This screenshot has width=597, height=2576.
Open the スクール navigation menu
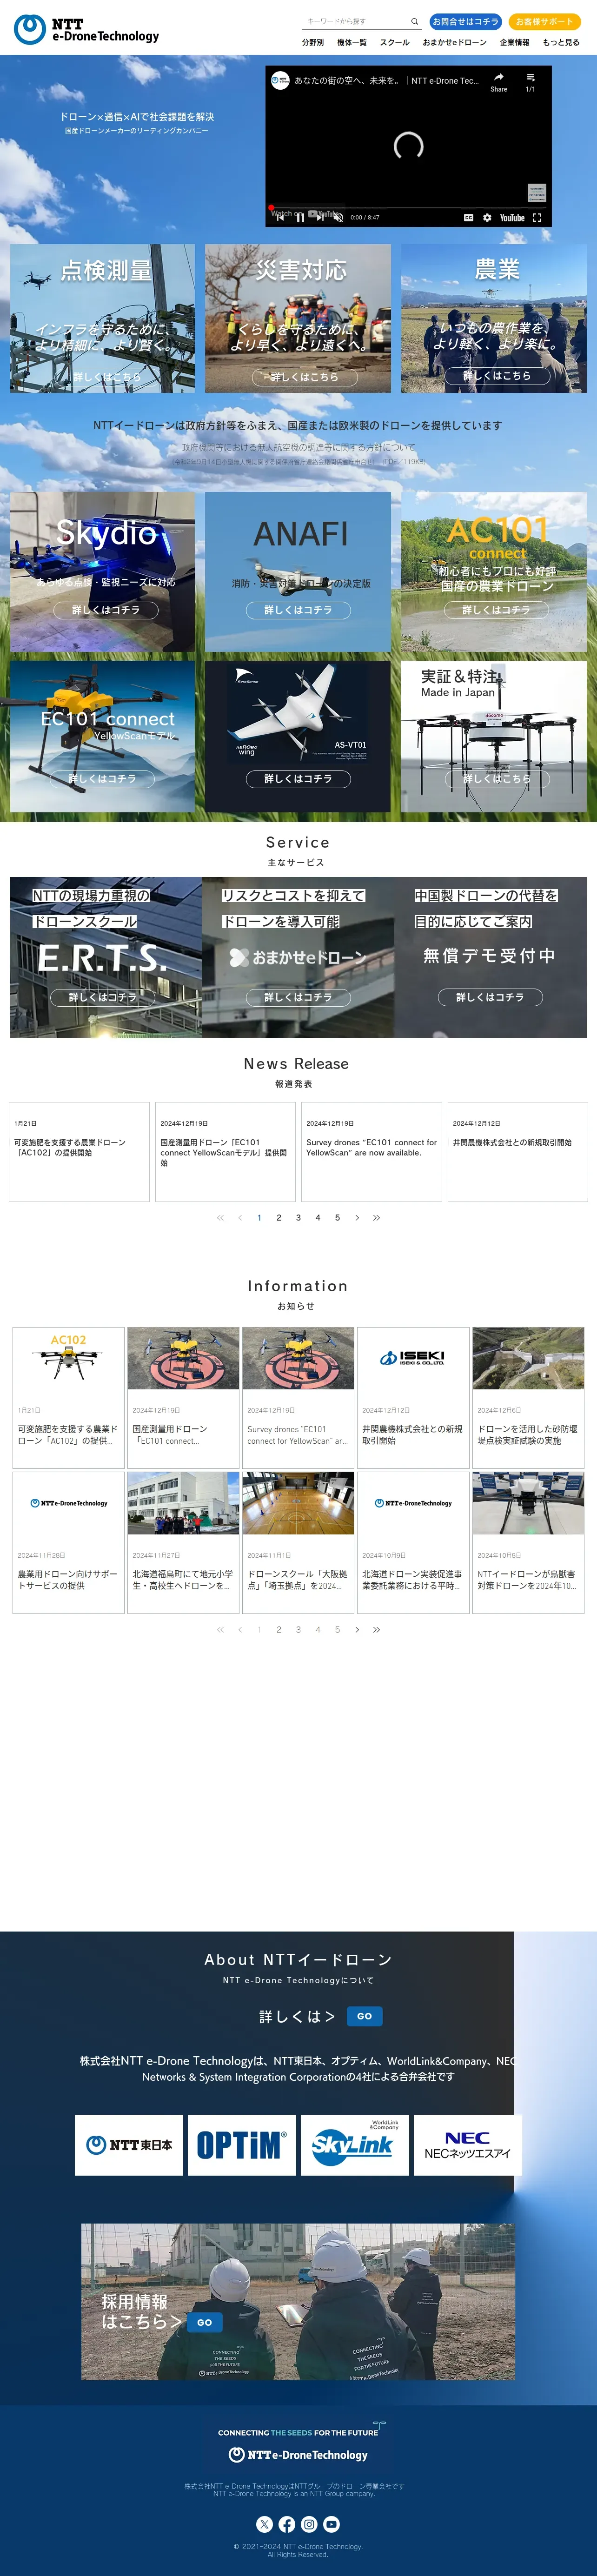tap(395, 43)
